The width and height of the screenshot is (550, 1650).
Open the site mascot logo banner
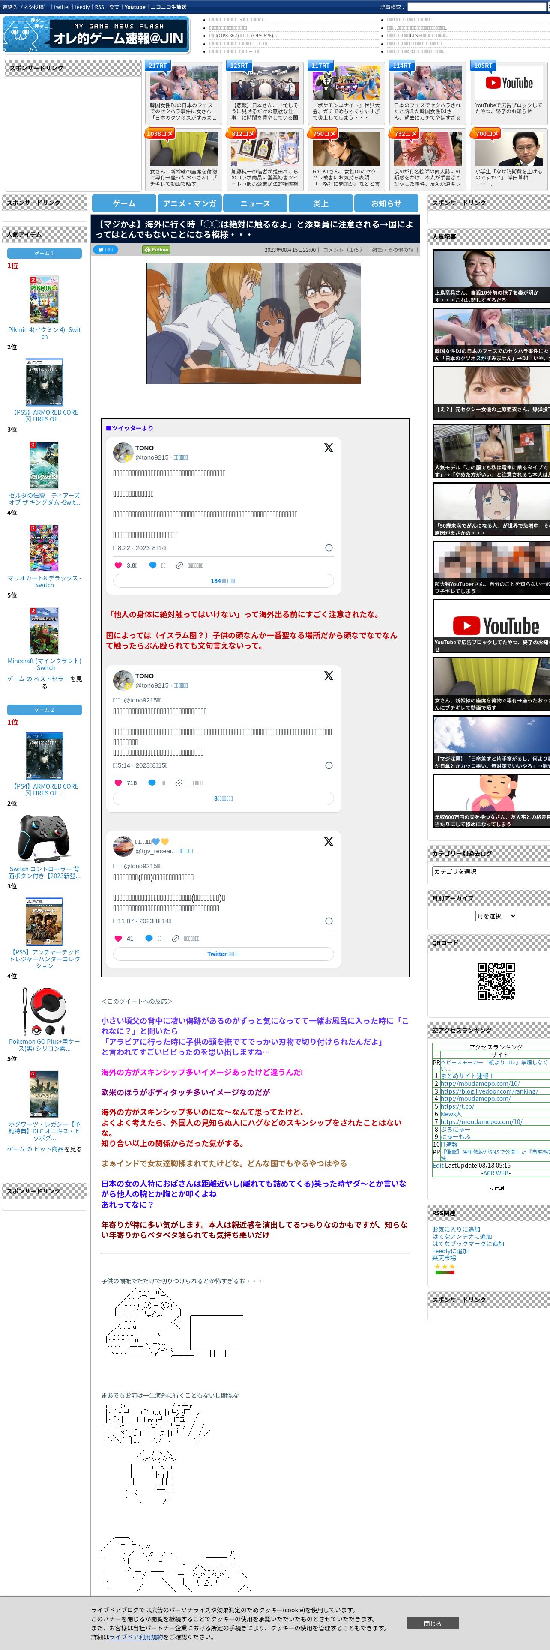(97, 35)
